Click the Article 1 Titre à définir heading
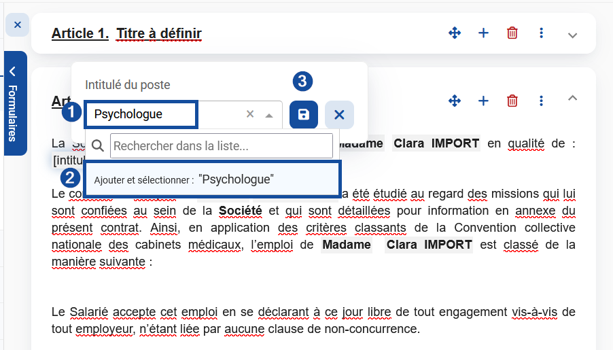The image size is (613, 350). coord(126,33)
